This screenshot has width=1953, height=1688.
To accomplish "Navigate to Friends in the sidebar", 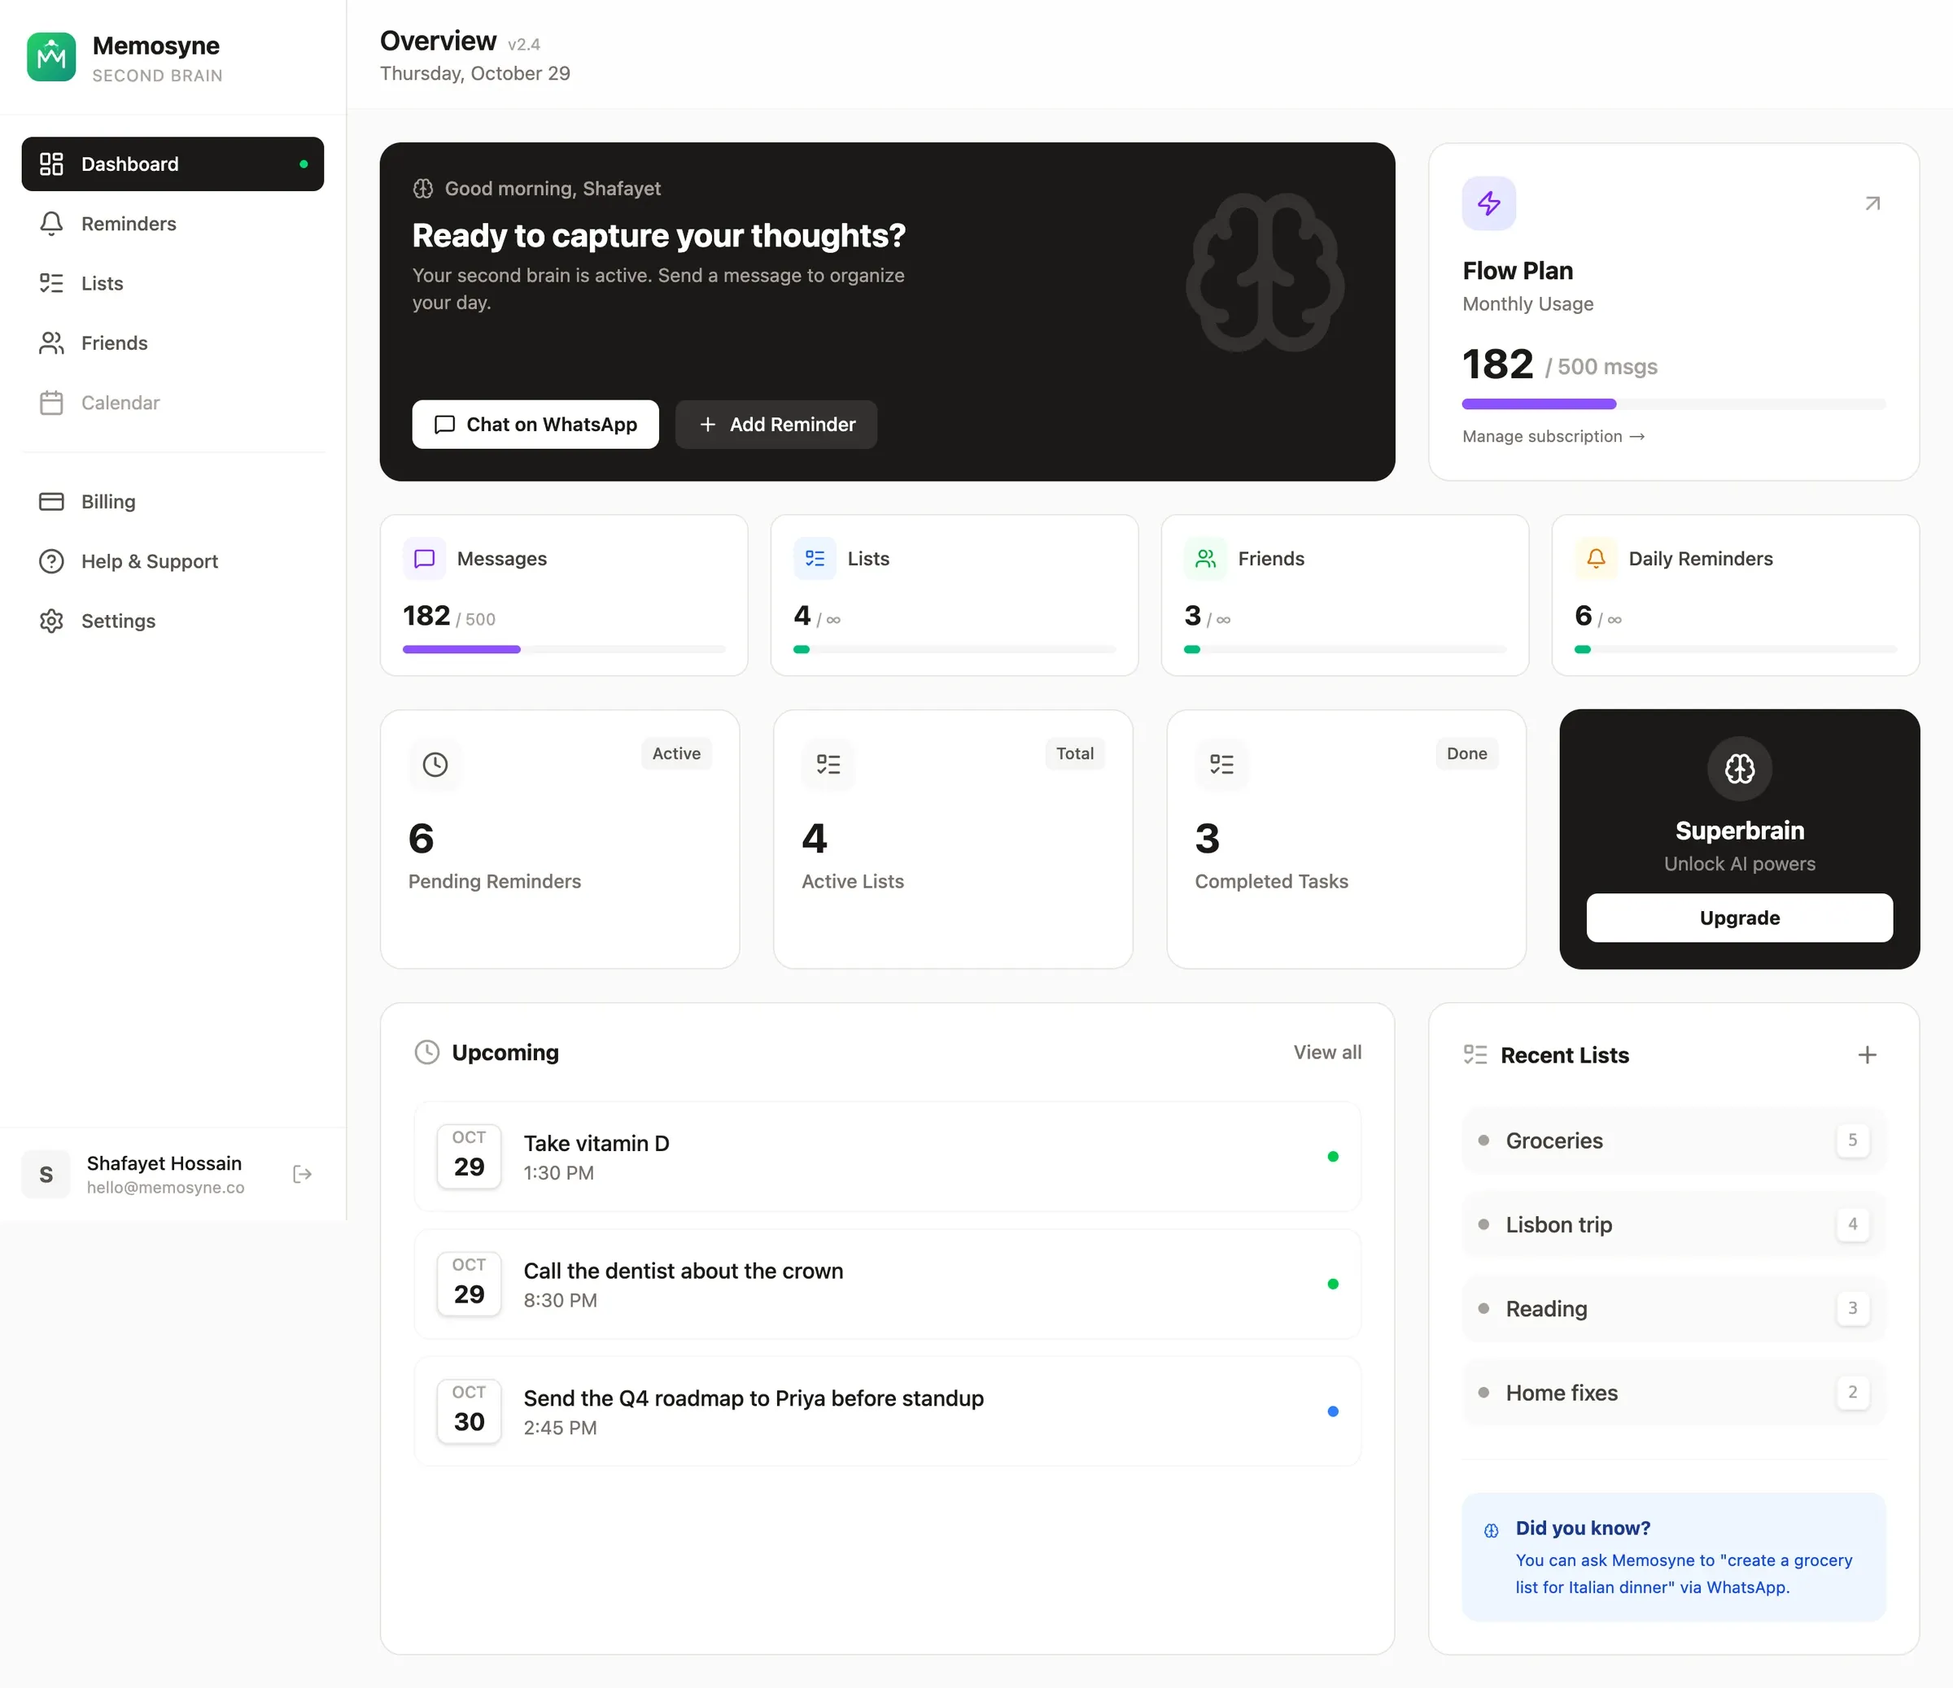I will [x=173, y=343].
